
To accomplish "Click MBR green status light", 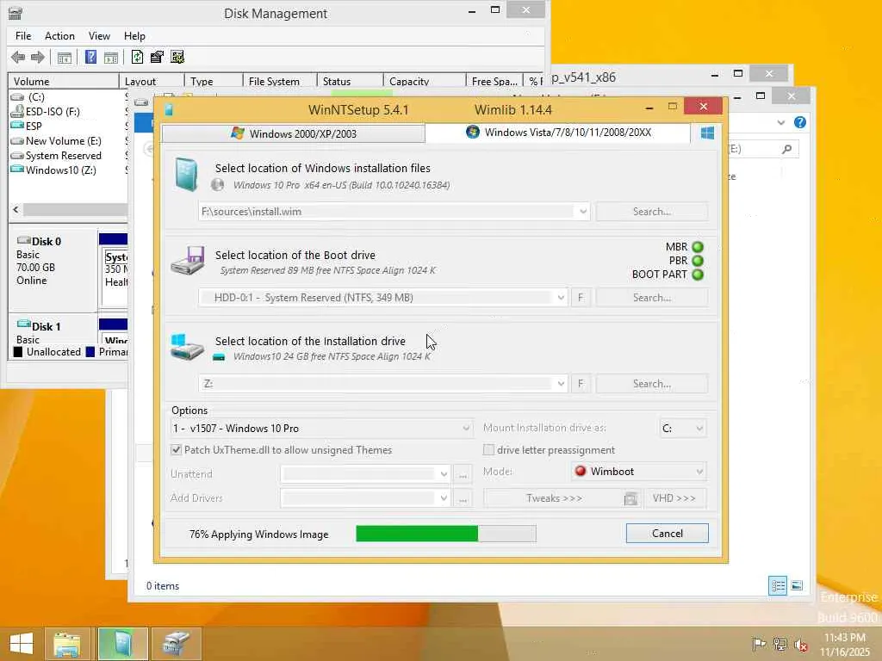I will tap(698, 247).
